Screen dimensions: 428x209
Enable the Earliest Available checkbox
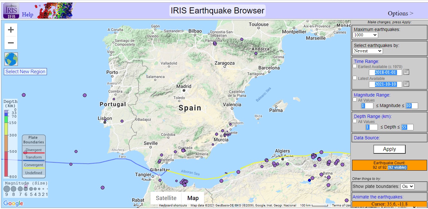pos(355,66)
